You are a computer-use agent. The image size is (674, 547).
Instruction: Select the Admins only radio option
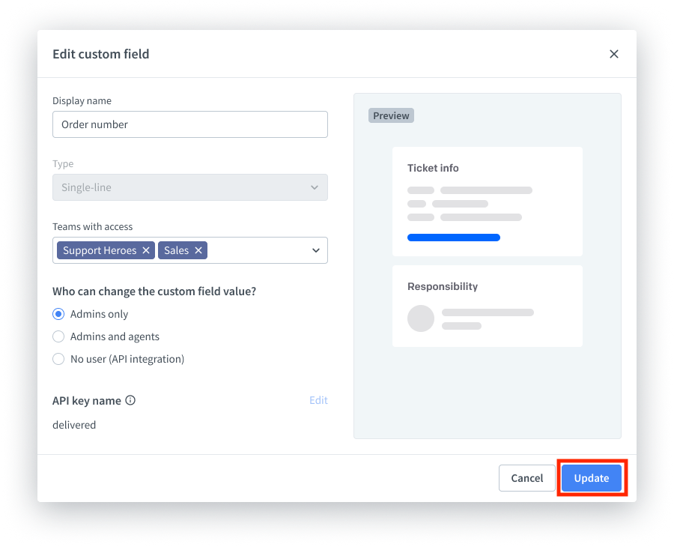click(x=58, y=314)
